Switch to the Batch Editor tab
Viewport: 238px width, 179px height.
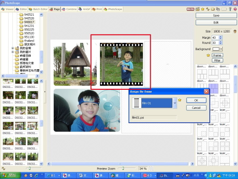coord(38,9)
